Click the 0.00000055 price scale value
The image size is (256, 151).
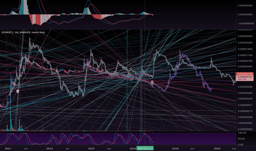[x=245, y=93]
